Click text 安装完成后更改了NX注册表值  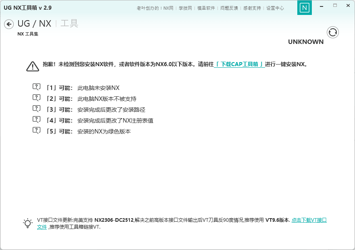[115, 121]
